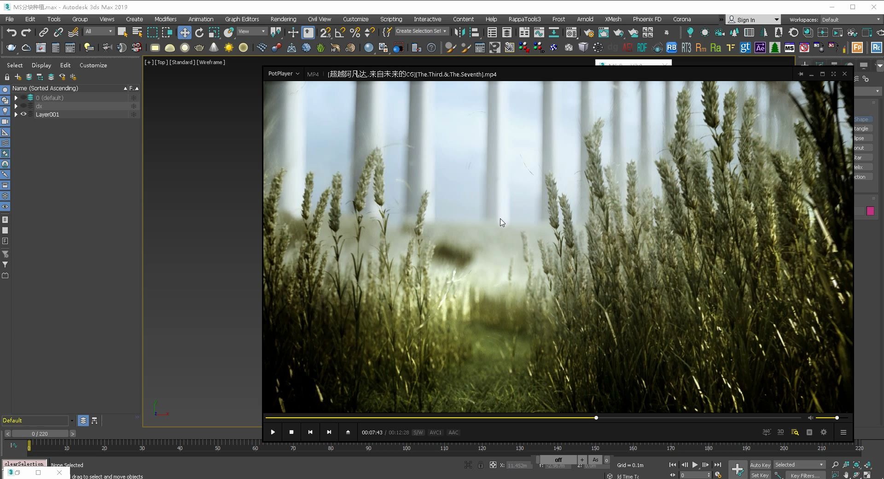Click the 0 / 220 time slider
The height and width of the screenshot is (479, 884).
(x=40, y=433)
